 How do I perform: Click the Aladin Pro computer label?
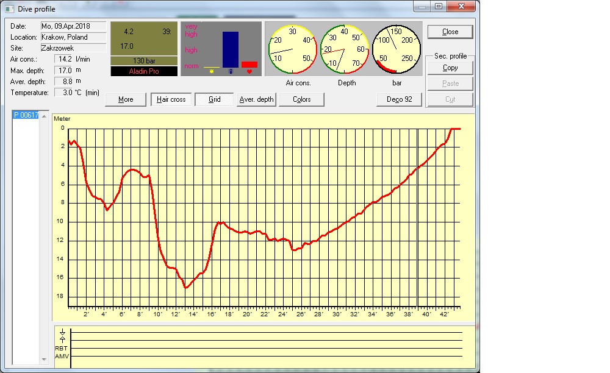click(144, 71)
